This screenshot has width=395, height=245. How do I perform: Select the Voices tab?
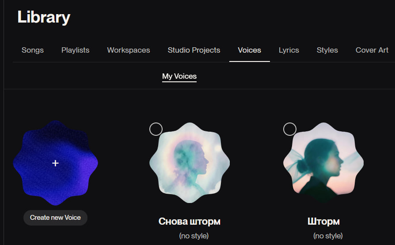249,50
